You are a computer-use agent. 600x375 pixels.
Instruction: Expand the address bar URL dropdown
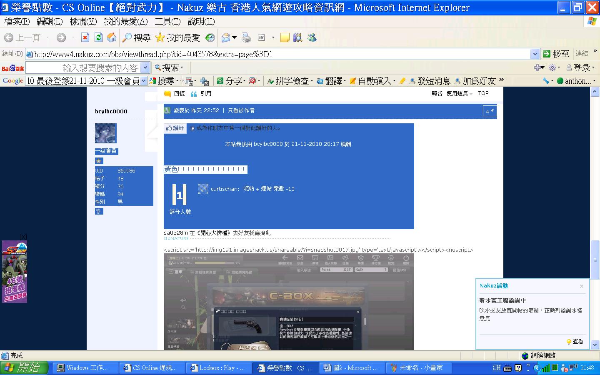pos(535,54)
